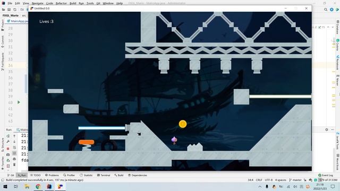The image size is (340, 191).
Task: Click the Search Everywhere magnifier icon
Action: click(326, 10)
